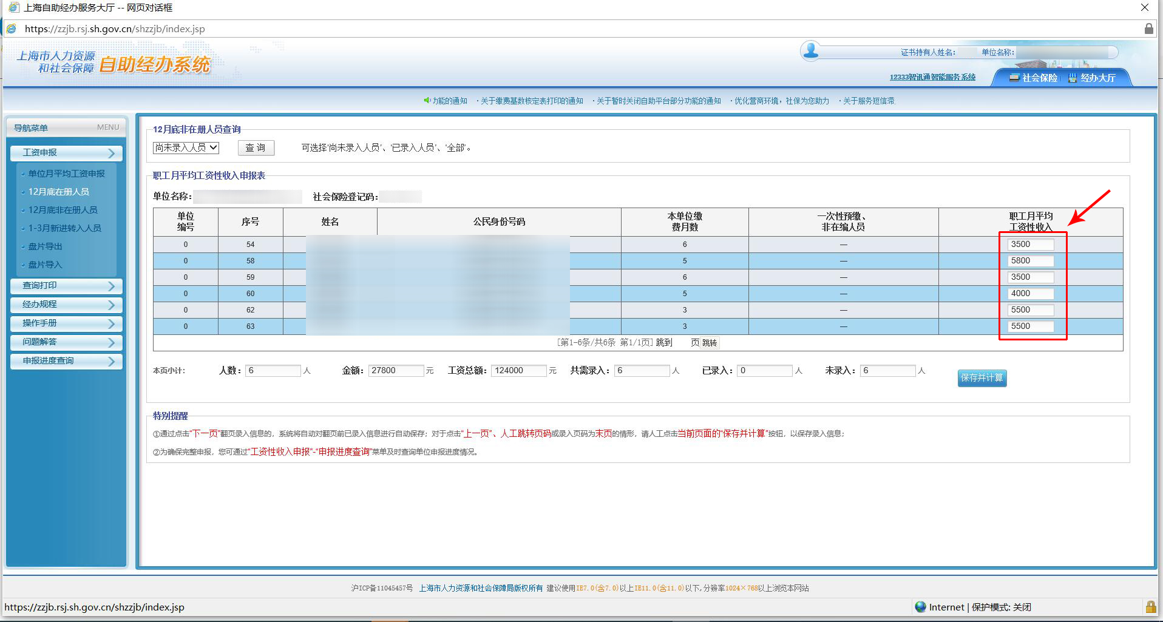Open notice 关于缴费基数核定表打印的通知
This screenshot has height=622, width=1163.
[x=532, y=101]
